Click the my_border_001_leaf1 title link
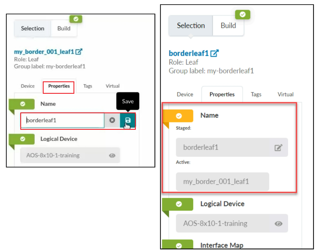Image resolution: width=317 pixels, height=251 pixels. coord(44,51)
